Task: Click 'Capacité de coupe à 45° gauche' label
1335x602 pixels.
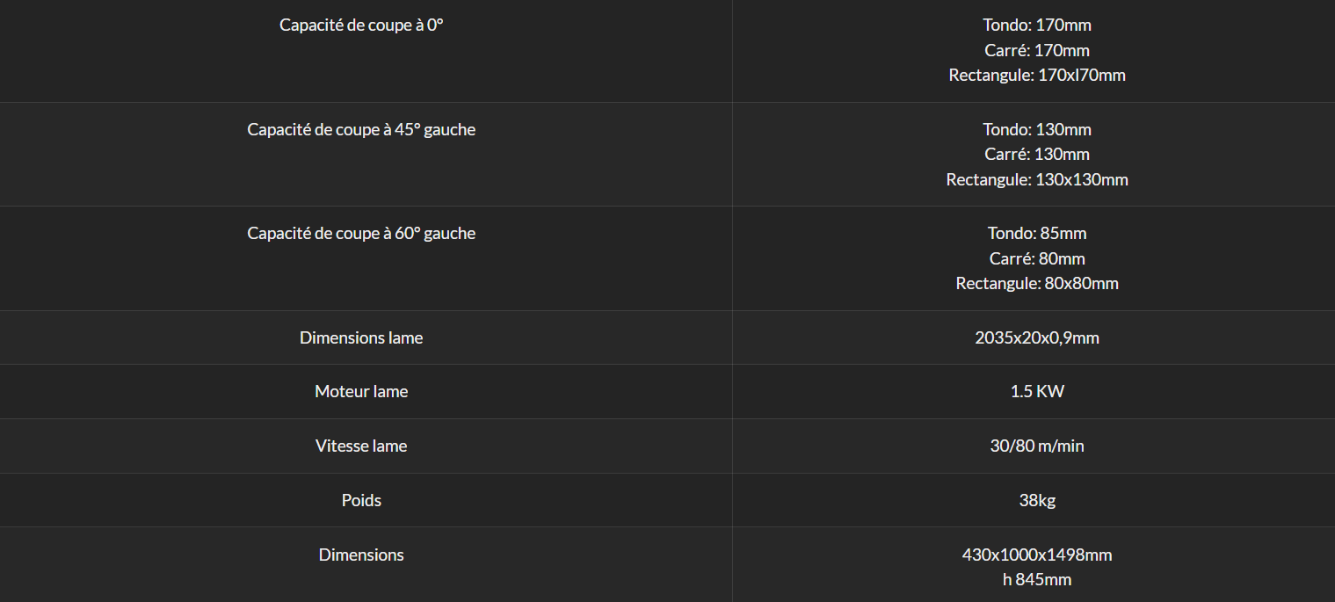Action: (361, 129)
